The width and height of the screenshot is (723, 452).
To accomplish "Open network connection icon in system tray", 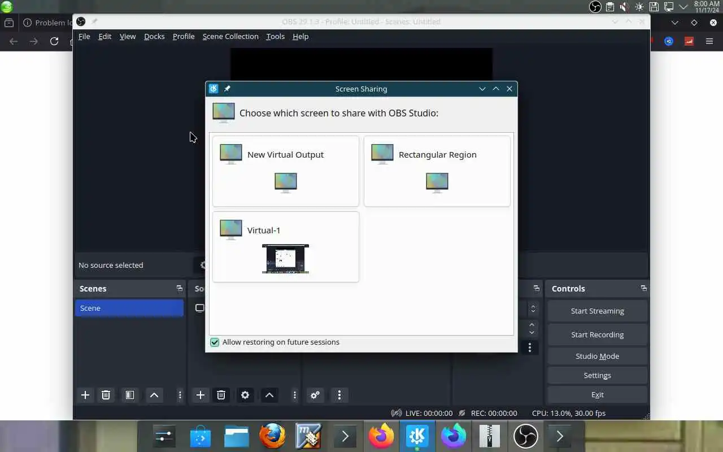I will click(x=668, y=7).
